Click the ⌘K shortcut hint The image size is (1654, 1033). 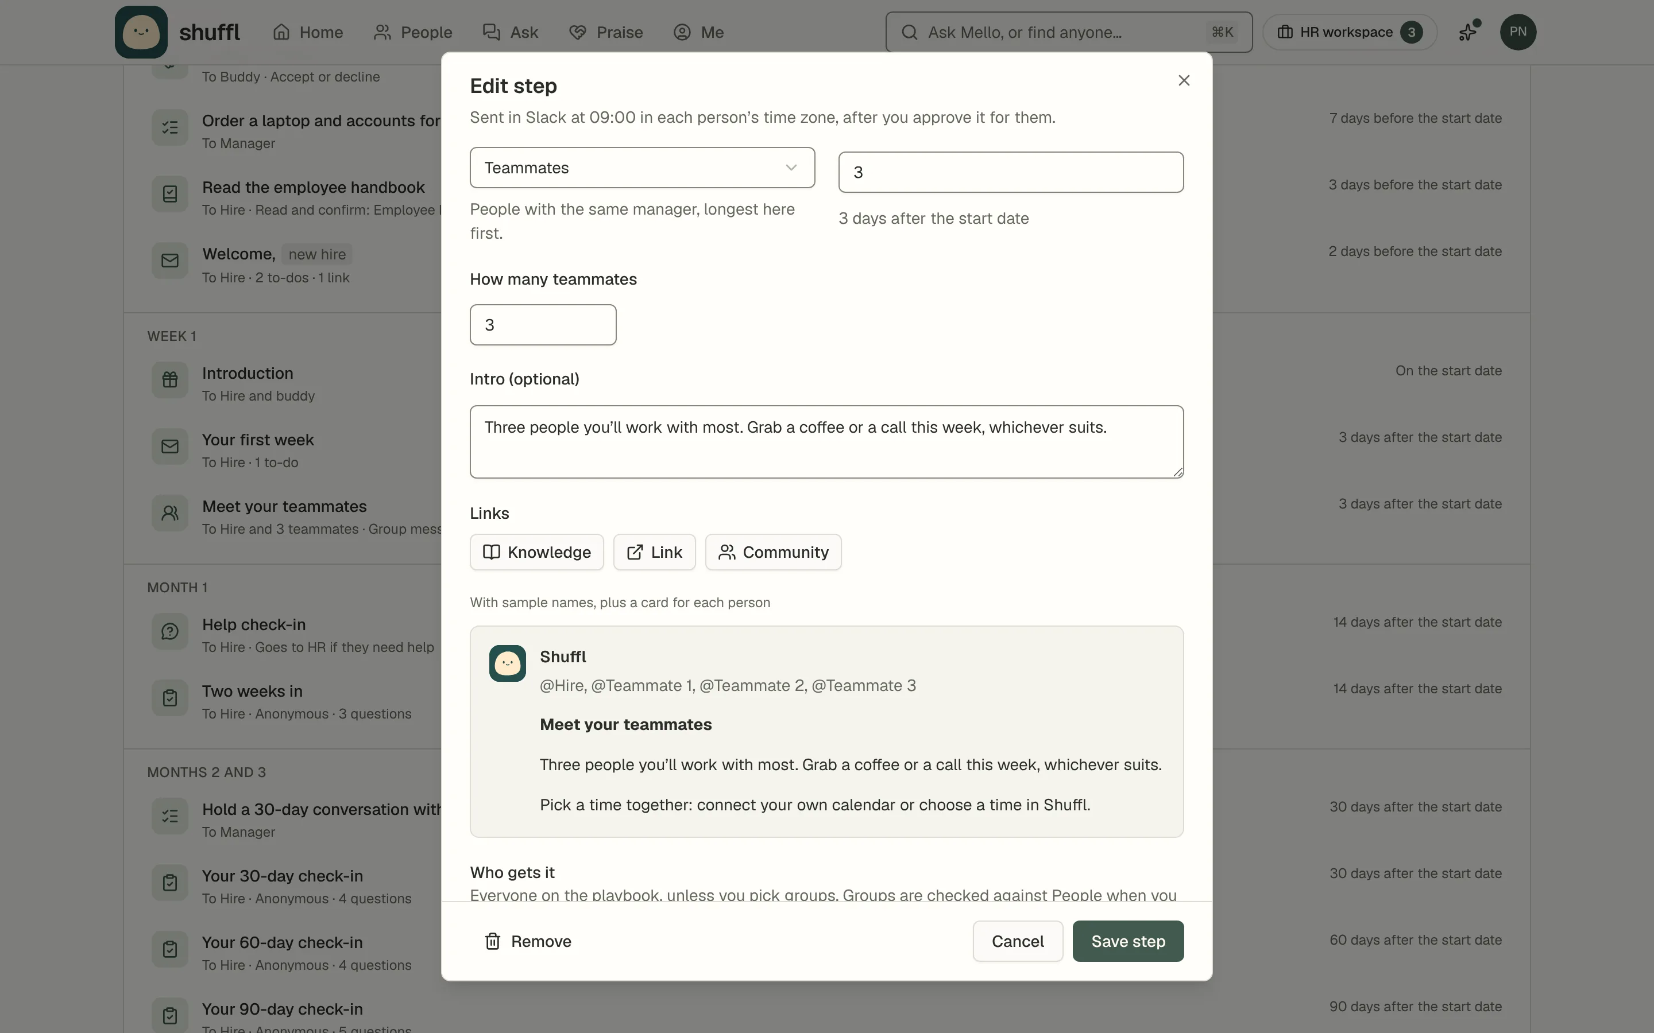point(1222,32)
